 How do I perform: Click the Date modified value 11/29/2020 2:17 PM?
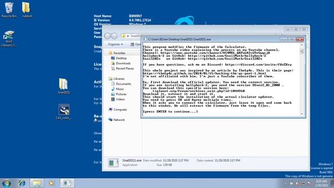click(176, 160)
